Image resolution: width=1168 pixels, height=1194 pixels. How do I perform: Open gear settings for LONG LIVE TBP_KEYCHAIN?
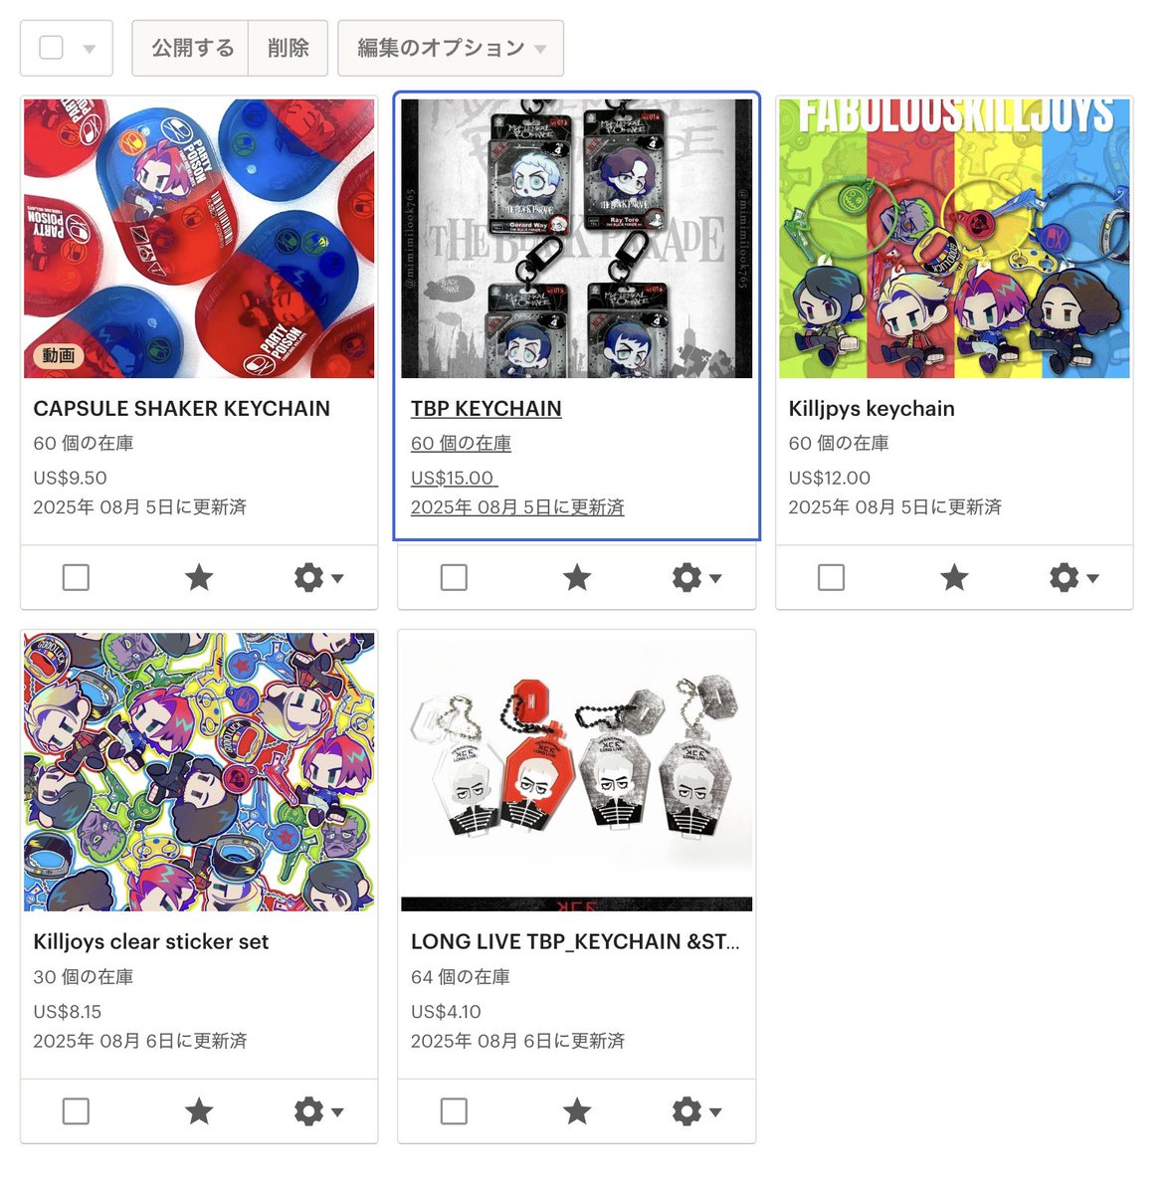point(696,1110)
